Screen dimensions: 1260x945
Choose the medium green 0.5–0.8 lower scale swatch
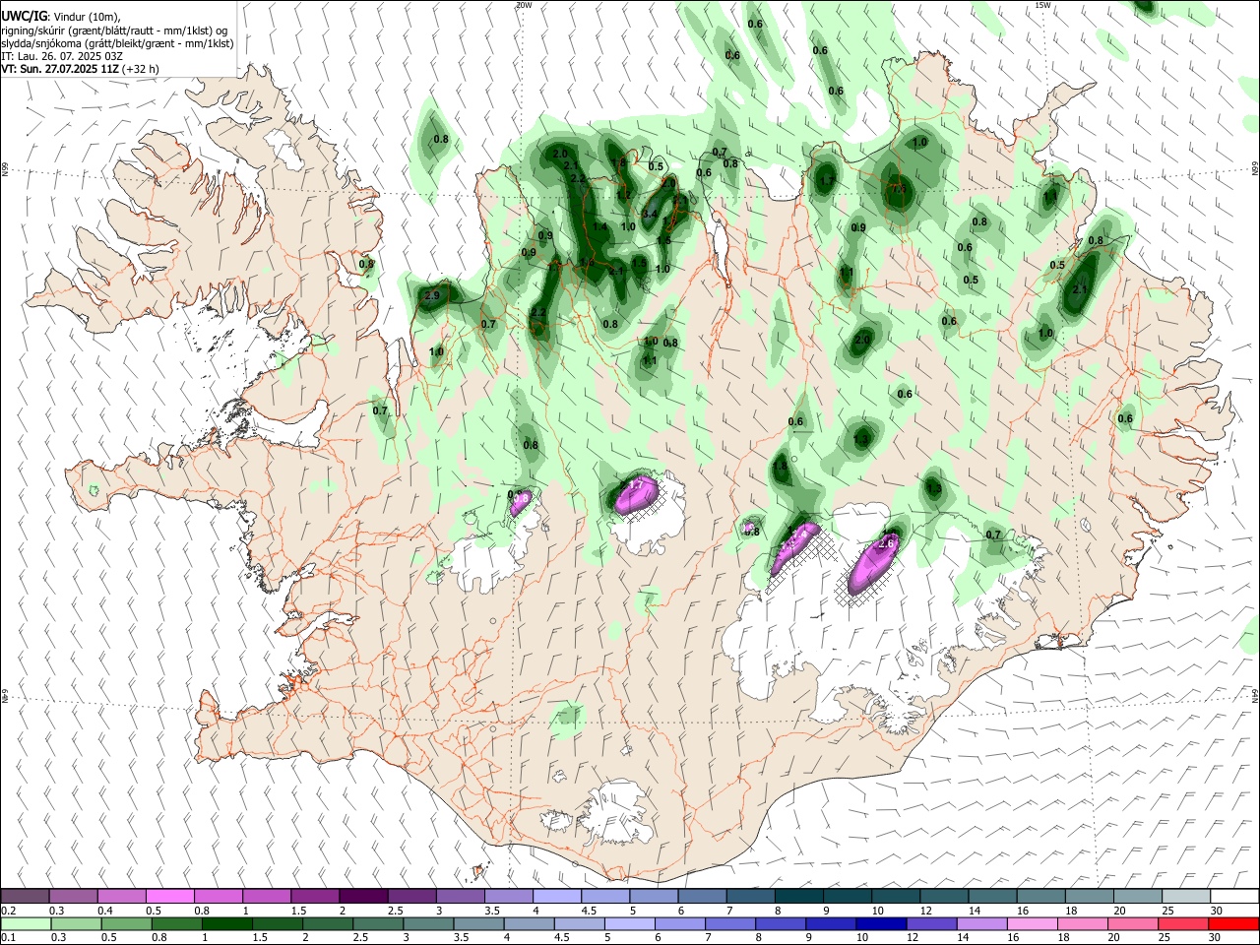pos(127,924)
